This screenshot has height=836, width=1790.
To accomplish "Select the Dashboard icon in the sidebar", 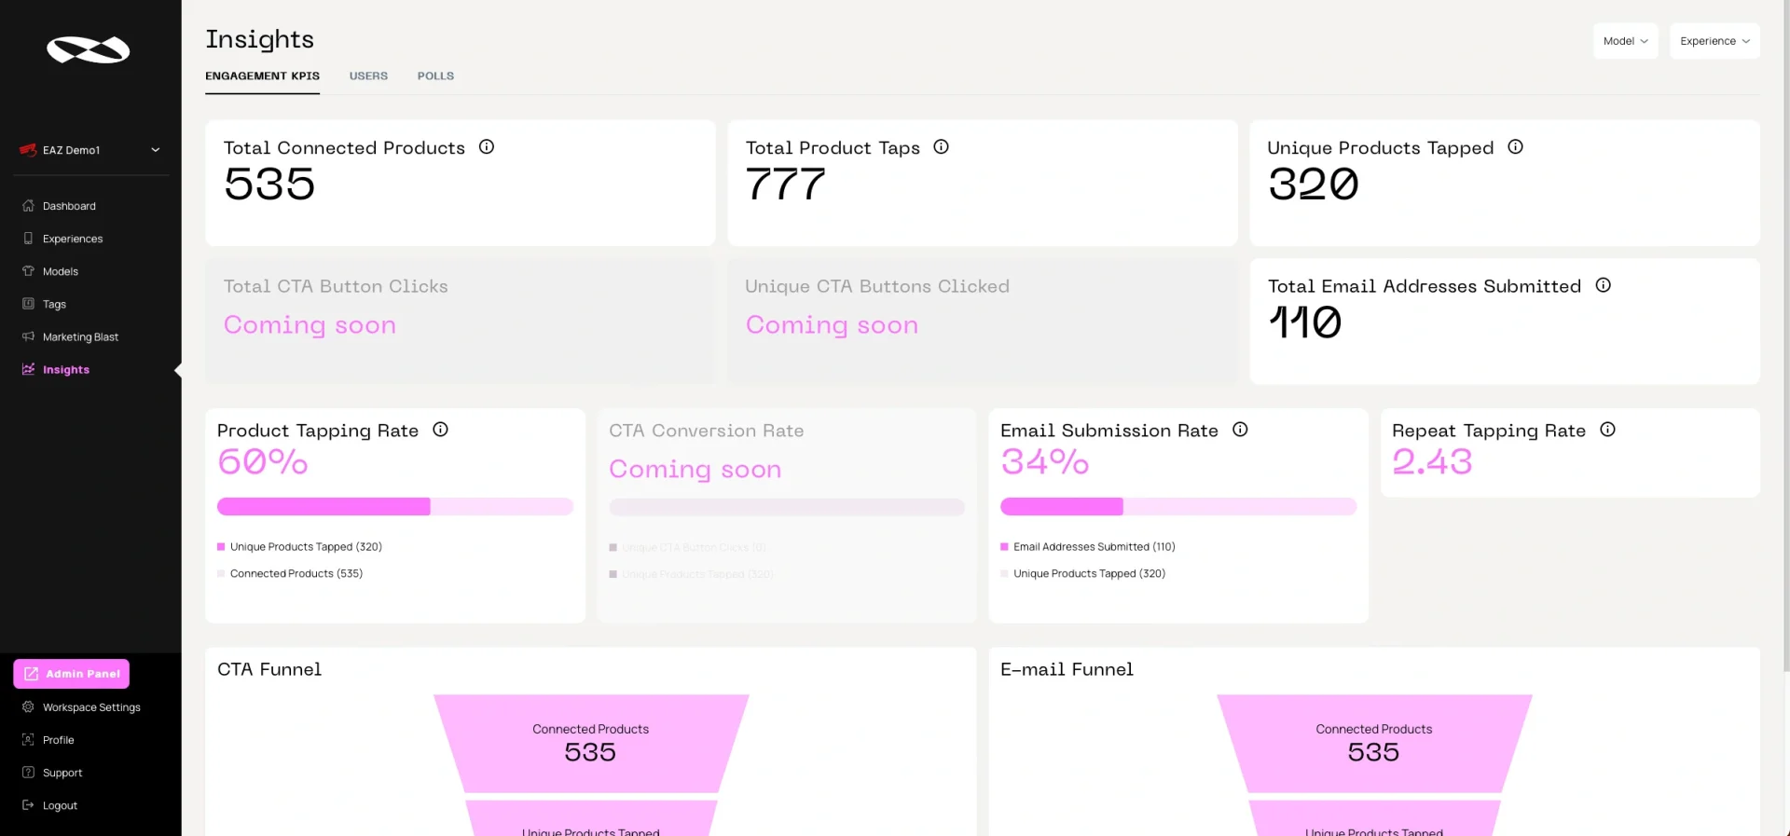I will tap(29, 206).
